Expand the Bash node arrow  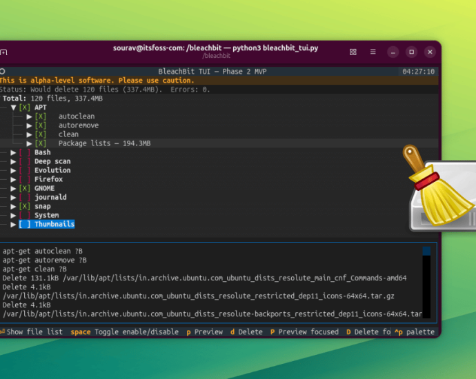pyautogui.click(x=13, y=152)
